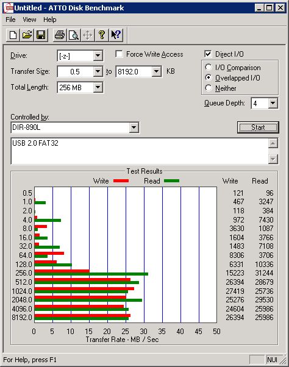Click the Start button

258,127
